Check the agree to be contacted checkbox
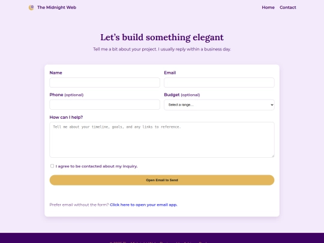 52,166
